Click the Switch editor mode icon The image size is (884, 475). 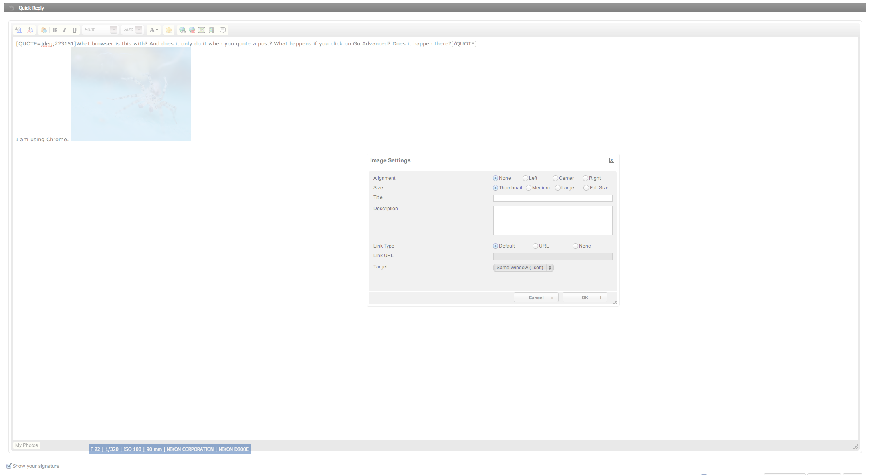tap(18, 30)
